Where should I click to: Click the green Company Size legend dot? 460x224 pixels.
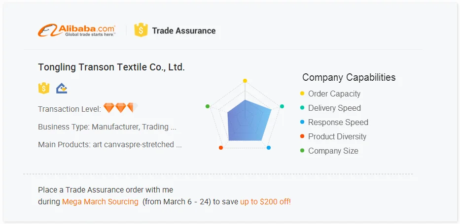click(x=302, y=151)
